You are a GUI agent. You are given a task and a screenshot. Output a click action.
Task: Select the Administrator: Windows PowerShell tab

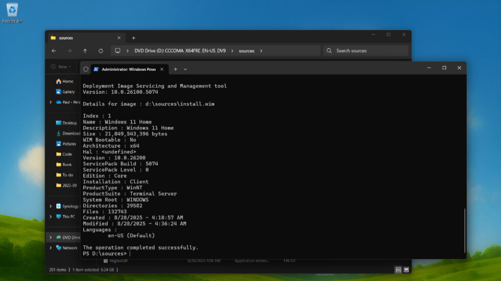coord(127,69)
